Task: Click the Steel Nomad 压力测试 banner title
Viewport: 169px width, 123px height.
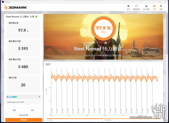Action: [98, 49]
